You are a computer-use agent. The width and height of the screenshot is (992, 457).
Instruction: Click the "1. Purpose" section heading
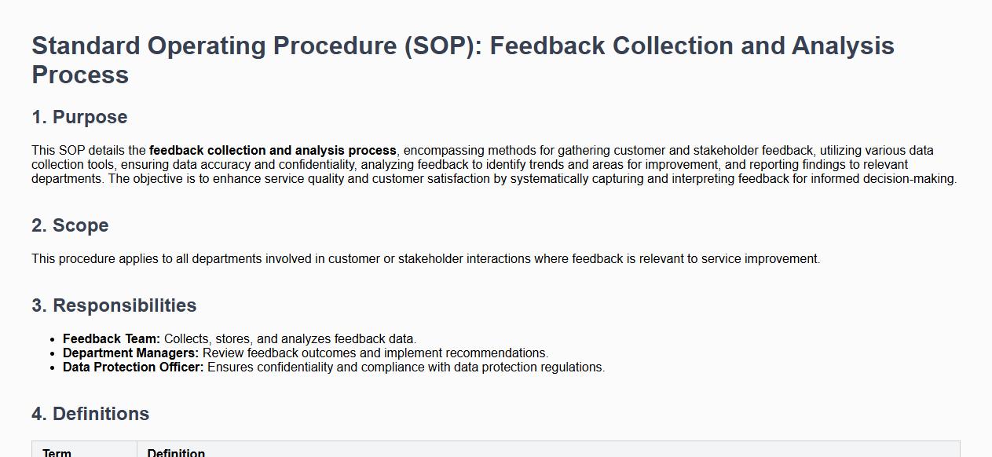tap(79, 117)
